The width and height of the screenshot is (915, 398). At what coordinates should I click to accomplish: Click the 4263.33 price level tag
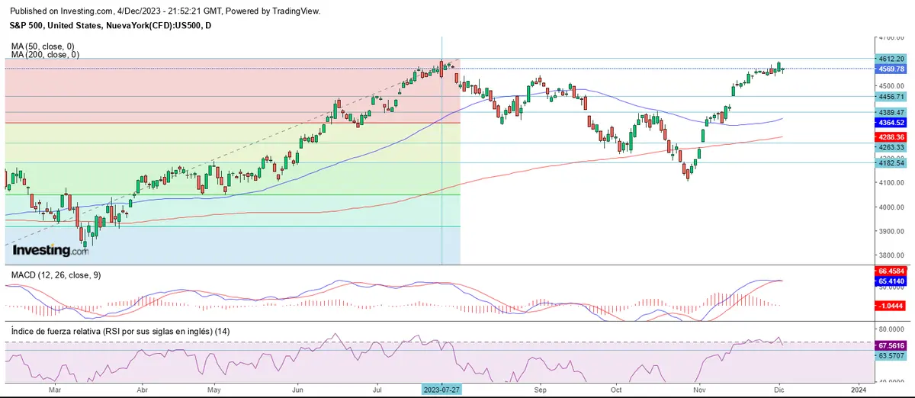pyautogui.click(x=891, y=147)
